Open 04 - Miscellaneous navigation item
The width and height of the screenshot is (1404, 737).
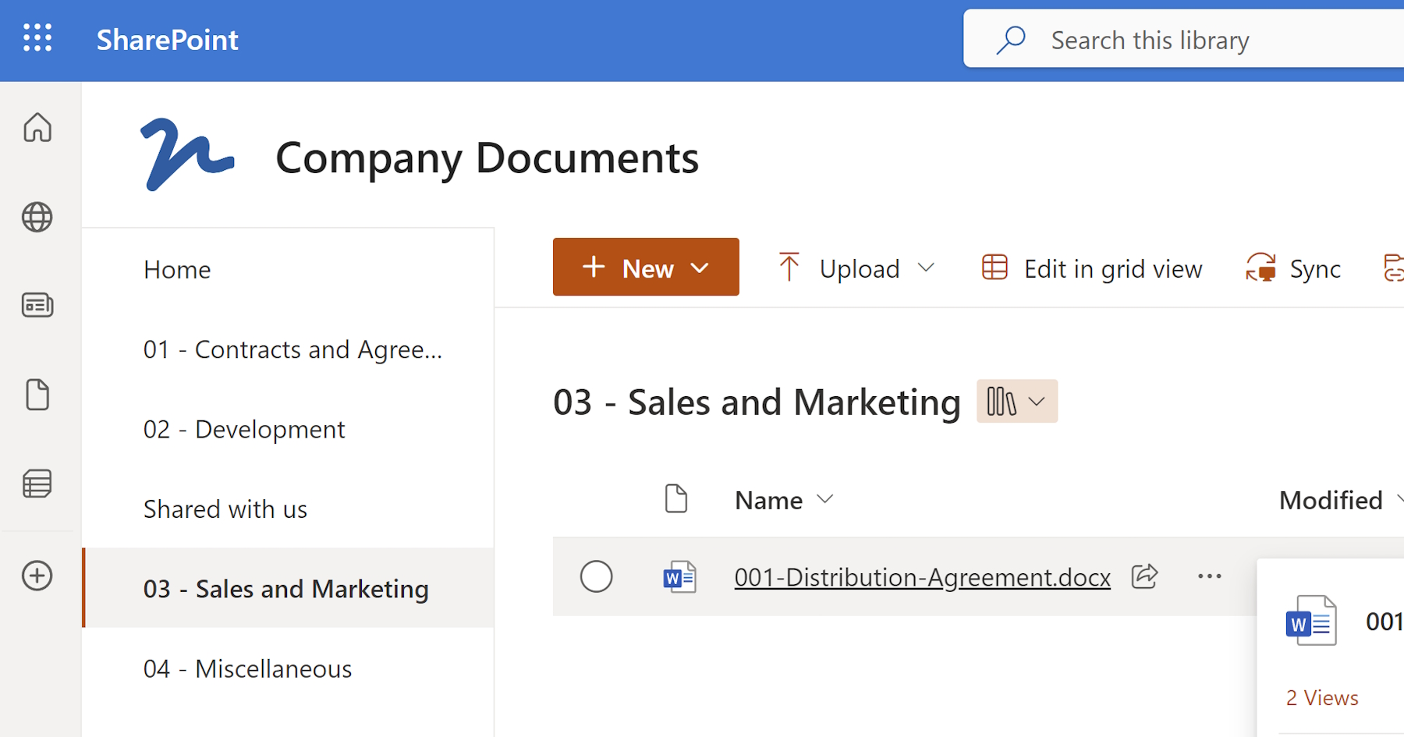[x=247, y=668]
